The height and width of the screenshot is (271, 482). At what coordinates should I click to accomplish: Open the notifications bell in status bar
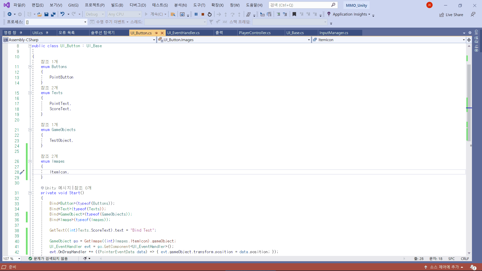pyautogui.click(x=473, y=267)
